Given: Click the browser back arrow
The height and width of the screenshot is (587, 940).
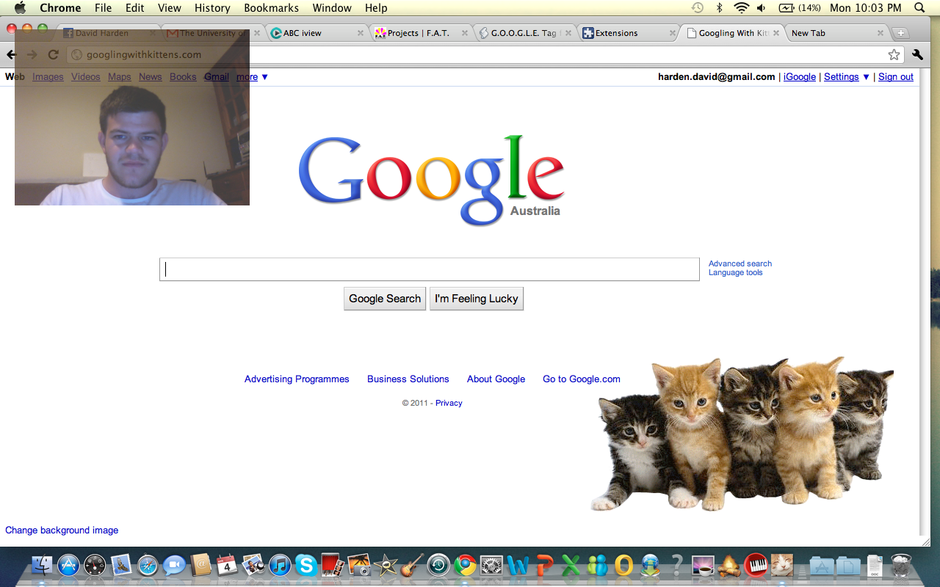Looking at the screenshot, I should pyautogui.click(x=10, y=55).
